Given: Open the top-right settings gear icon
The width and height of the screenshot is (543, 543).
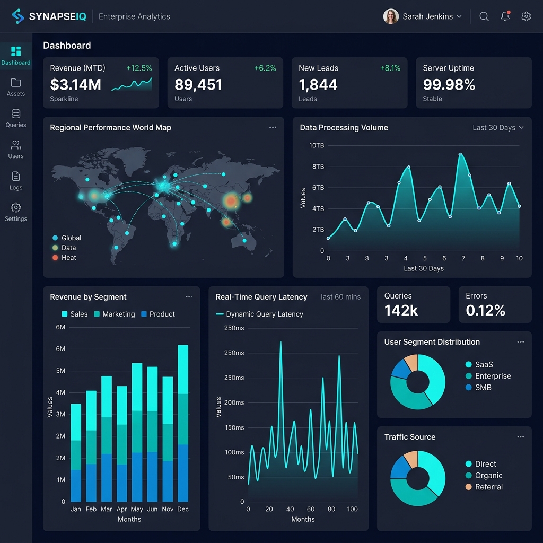Looking at the screenshot, I should pyautogui.click(x=526, y=16).
